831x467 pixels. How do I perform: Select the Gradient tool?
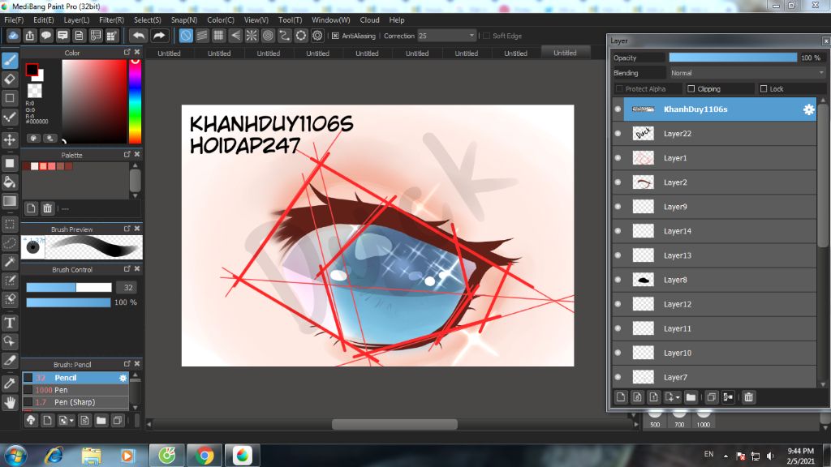coord(10,201)
